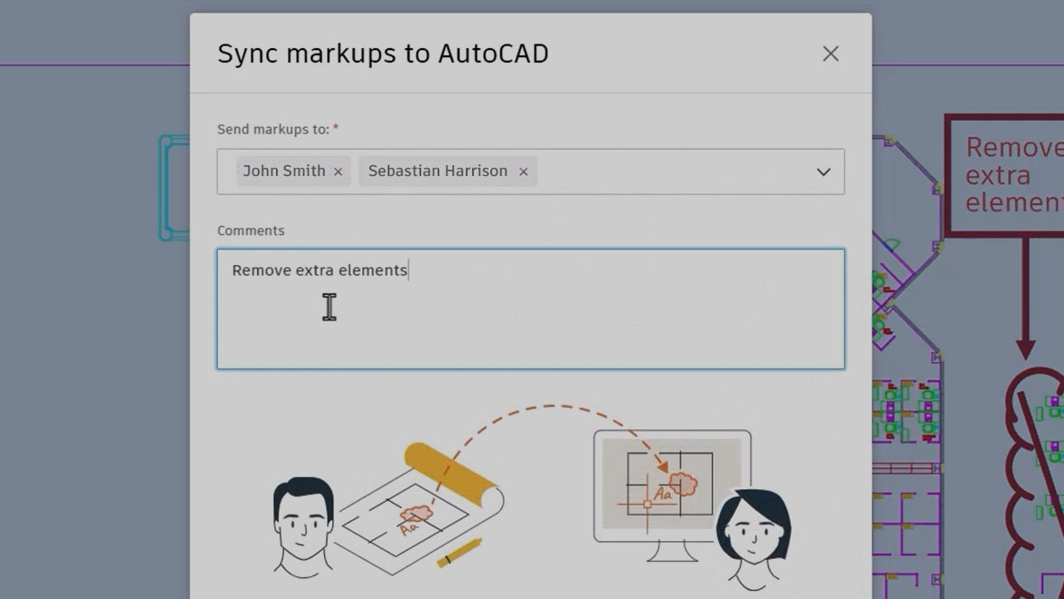The width and height of the screenshot is (1064, 599).
Task: Click the Send markups to recipients field
Action: click(x=531, y=172)
